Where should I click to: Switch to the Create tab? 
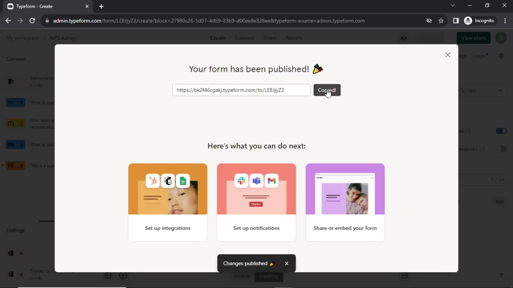[218, 38]
